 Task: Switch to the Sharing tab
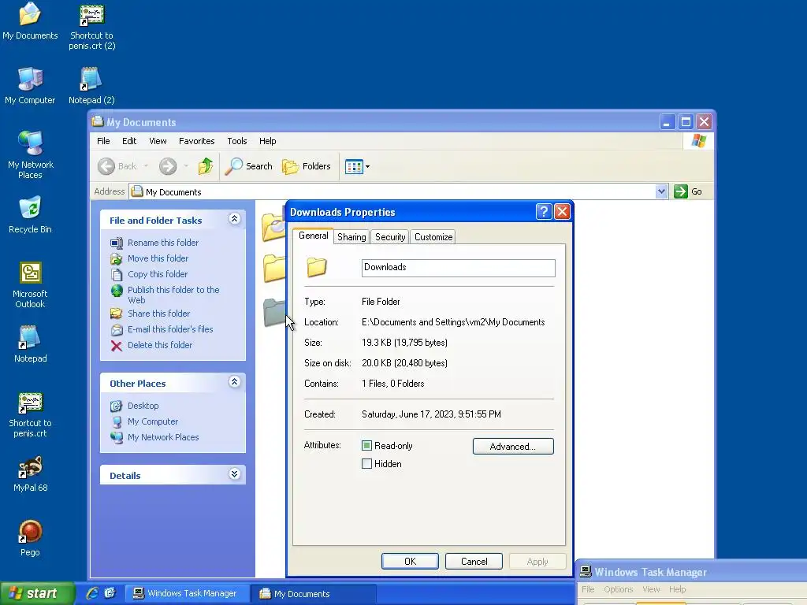tap(351, 236)
